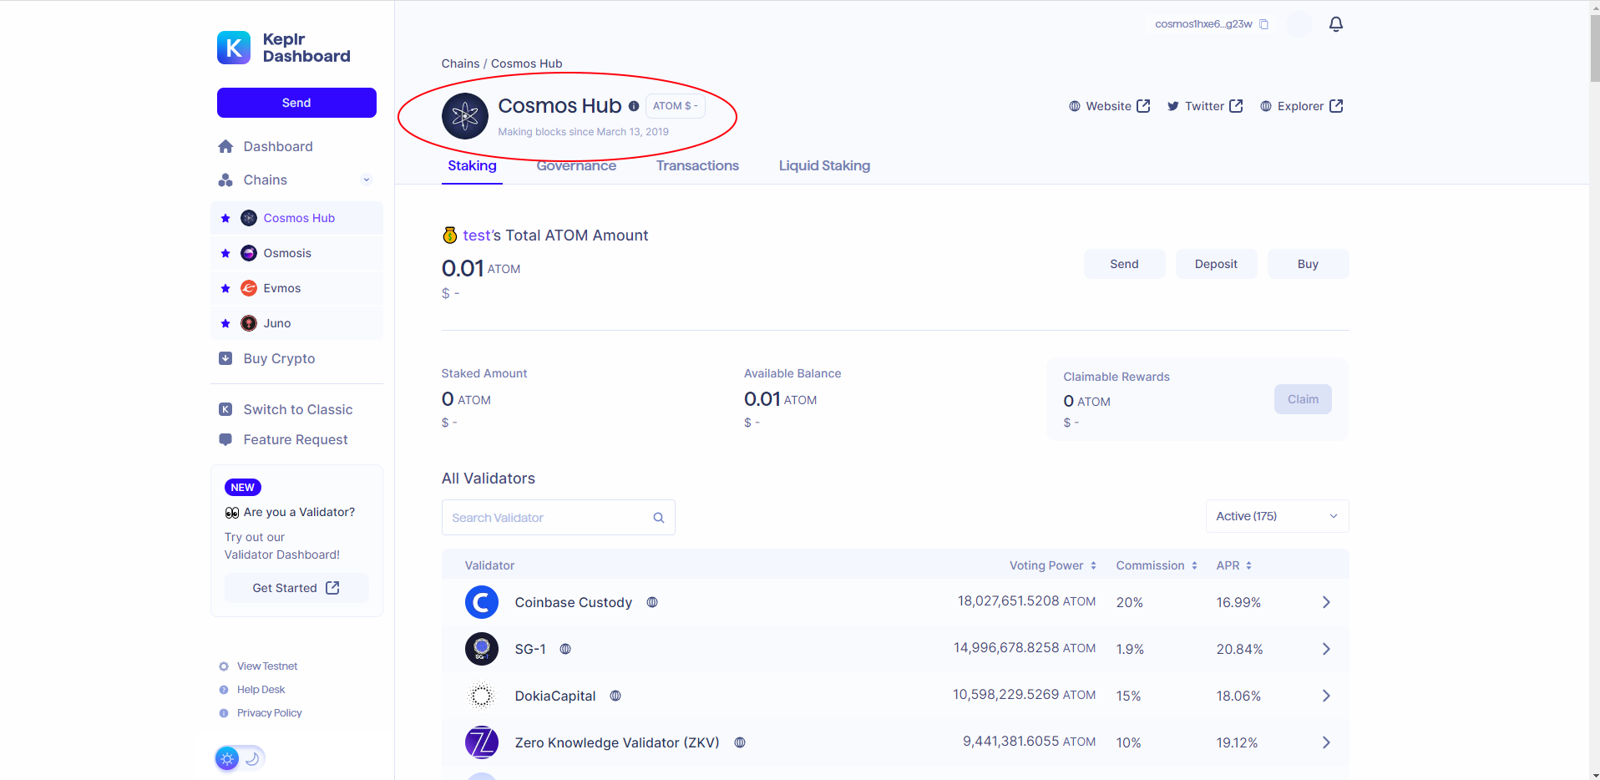
Task: Sort validators by Voting Power
Action: tap(1052, 565)
